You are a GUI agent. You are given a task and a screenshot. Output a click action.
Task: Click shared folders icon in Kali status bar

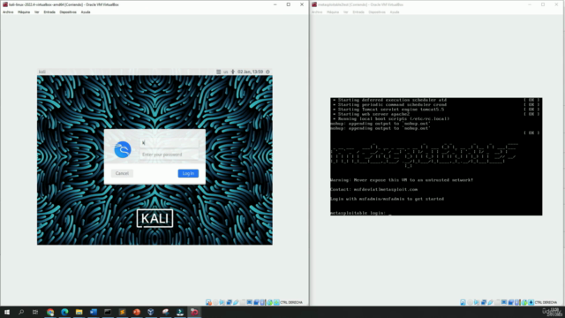point(243,302)
